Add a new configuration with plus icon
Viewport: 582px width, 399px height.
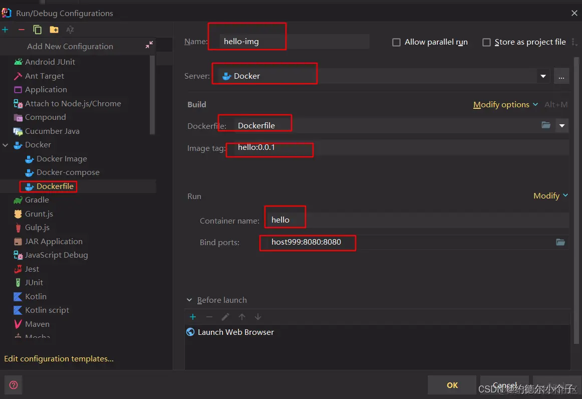click(x=5, y=30)
